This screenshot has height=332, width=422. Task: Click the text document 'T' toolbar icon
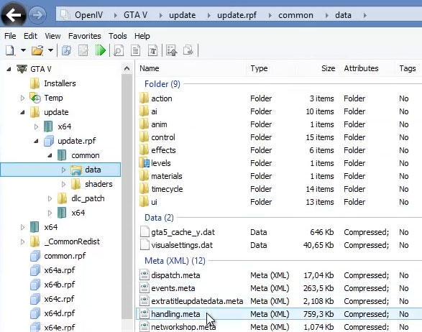(x=153, y=50)
